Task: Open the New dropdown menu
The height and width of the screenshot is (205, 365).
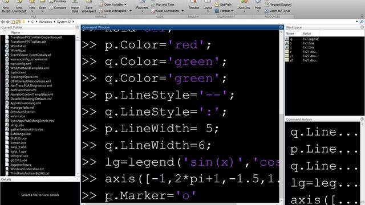Action: click(32, 6)
